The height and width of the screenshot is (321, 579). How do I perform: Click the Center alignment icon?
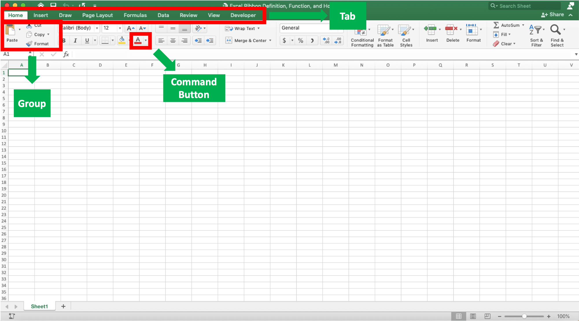coord(173,40)
